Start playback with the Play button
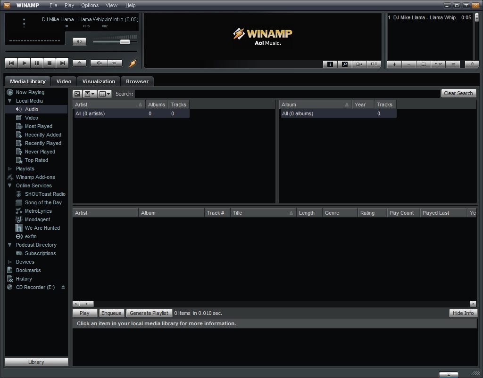Image resolution: width=483 pixels, height=378 pixels. pos(24,63)
